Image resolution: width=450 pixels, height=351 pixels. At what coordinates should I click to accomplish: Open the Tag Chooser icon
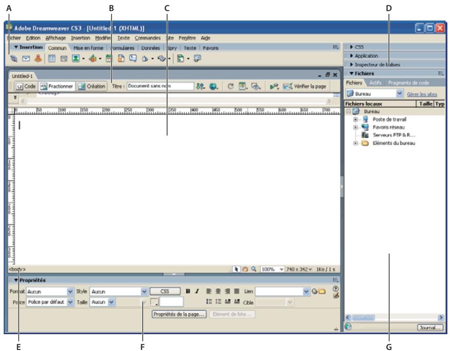coord(198,58)
